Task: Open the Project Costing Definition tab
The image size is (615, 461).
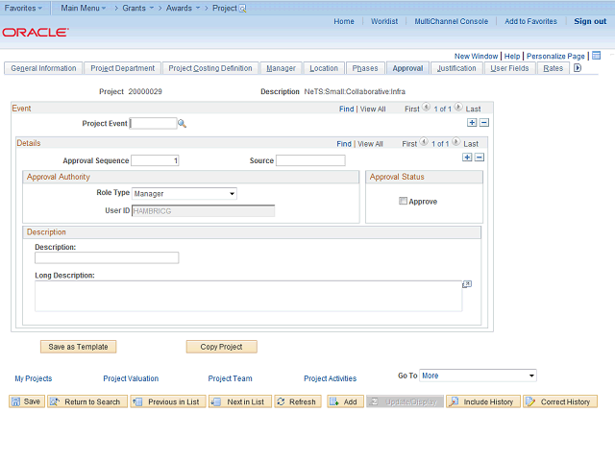Action: pyautogui.click(x=210, y=68)
